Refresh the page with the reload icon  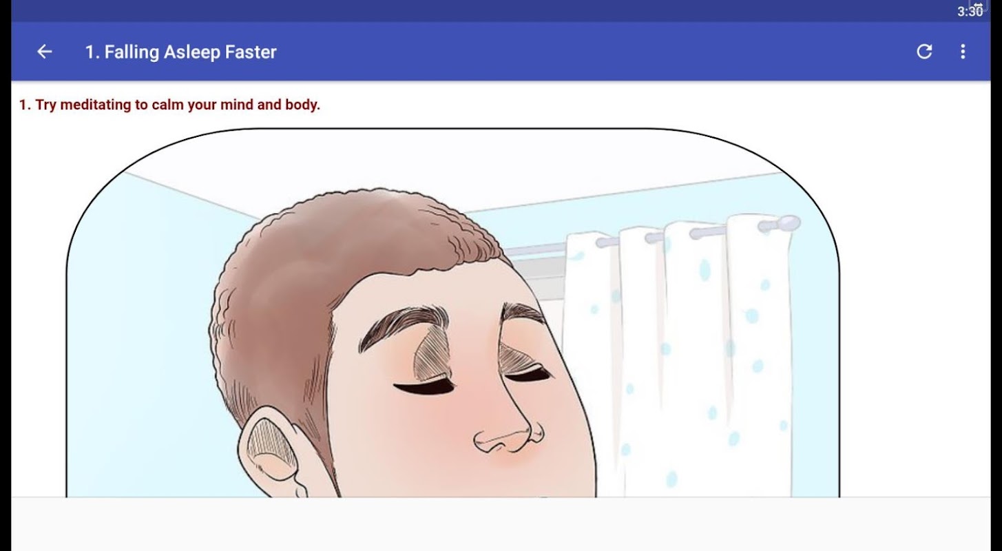coord(924,52)
